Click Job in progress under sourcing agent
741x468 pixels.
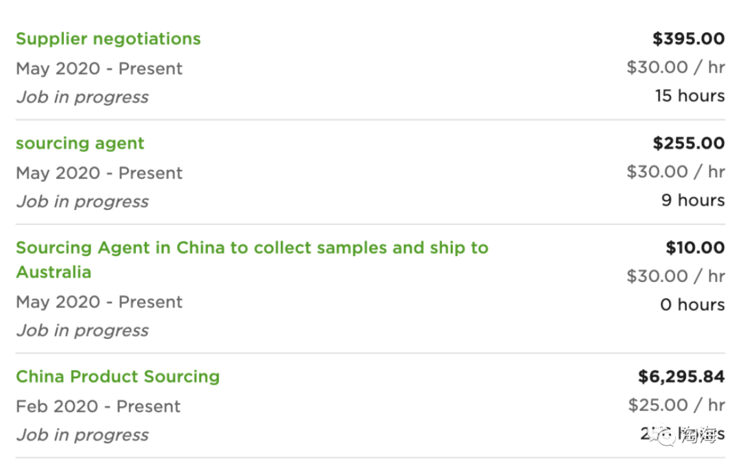click(x=82, y=202)
